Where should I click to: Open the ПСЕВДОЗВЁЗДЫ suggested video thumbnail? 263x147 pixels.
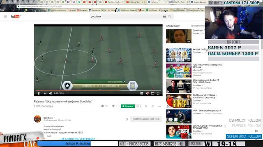pos(179,55)
